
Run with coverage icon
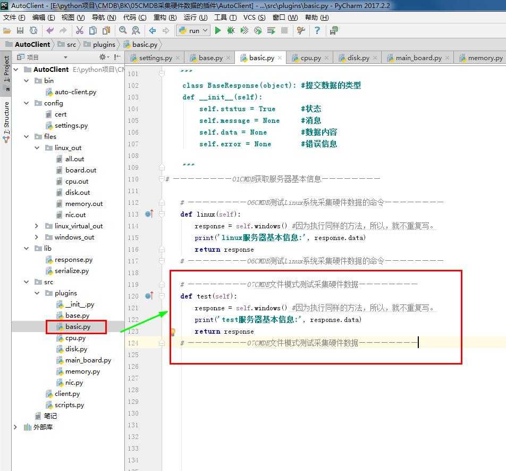click(244, 31)
